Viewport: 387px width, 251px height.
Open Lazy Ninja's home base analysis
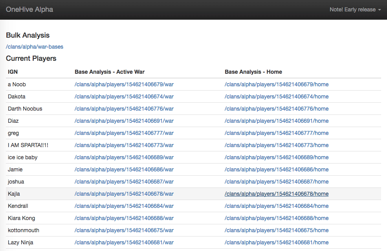pos(277,242)
